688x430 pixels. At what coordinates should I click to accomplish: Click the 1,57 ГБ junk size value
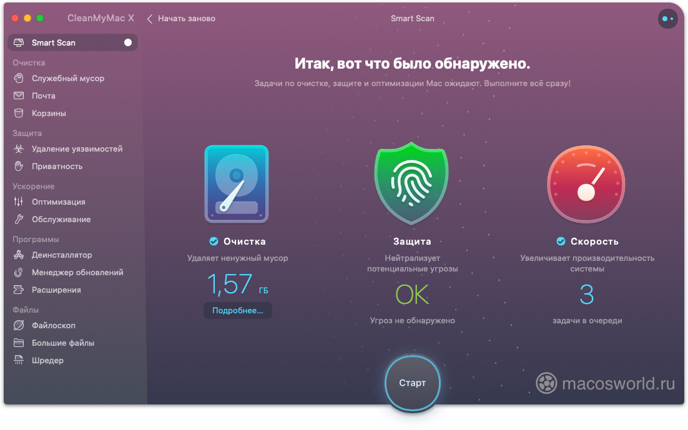[237, 285]
